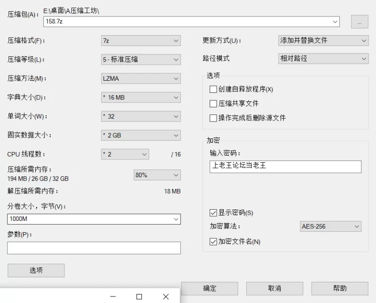The height and width of the screenshot is (303, 376).
Task: Open the CPU threads count dropdown
Action: pos(125,154)
